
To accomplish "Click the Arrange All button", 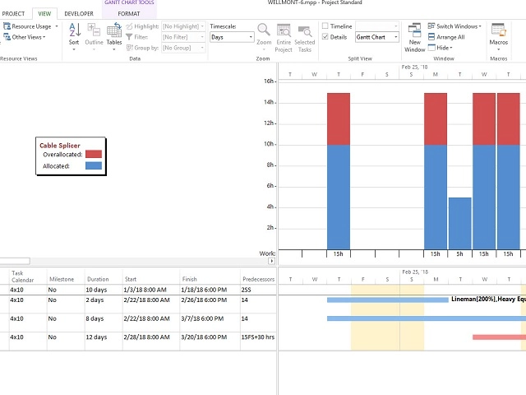I will tap(446, 37).
